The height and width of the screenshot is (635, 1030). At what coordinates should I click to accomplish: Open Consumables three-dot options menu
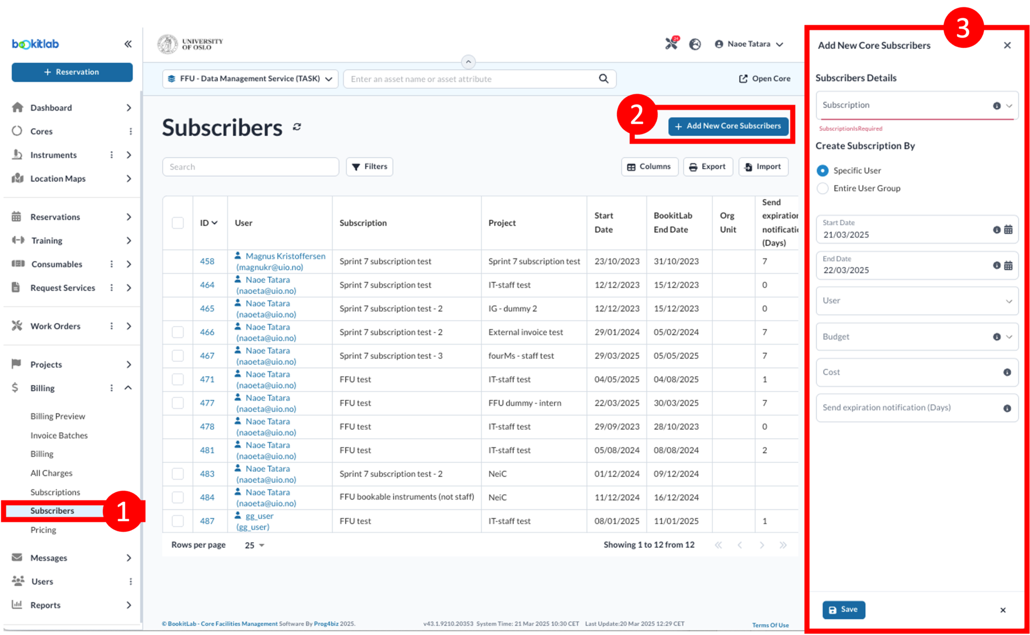tap(112, 264)
